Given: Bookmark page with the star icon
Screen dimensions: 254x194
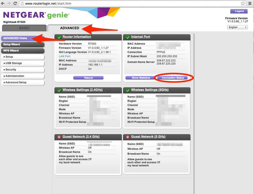Looking at the screenshot, I should [243, 4].
